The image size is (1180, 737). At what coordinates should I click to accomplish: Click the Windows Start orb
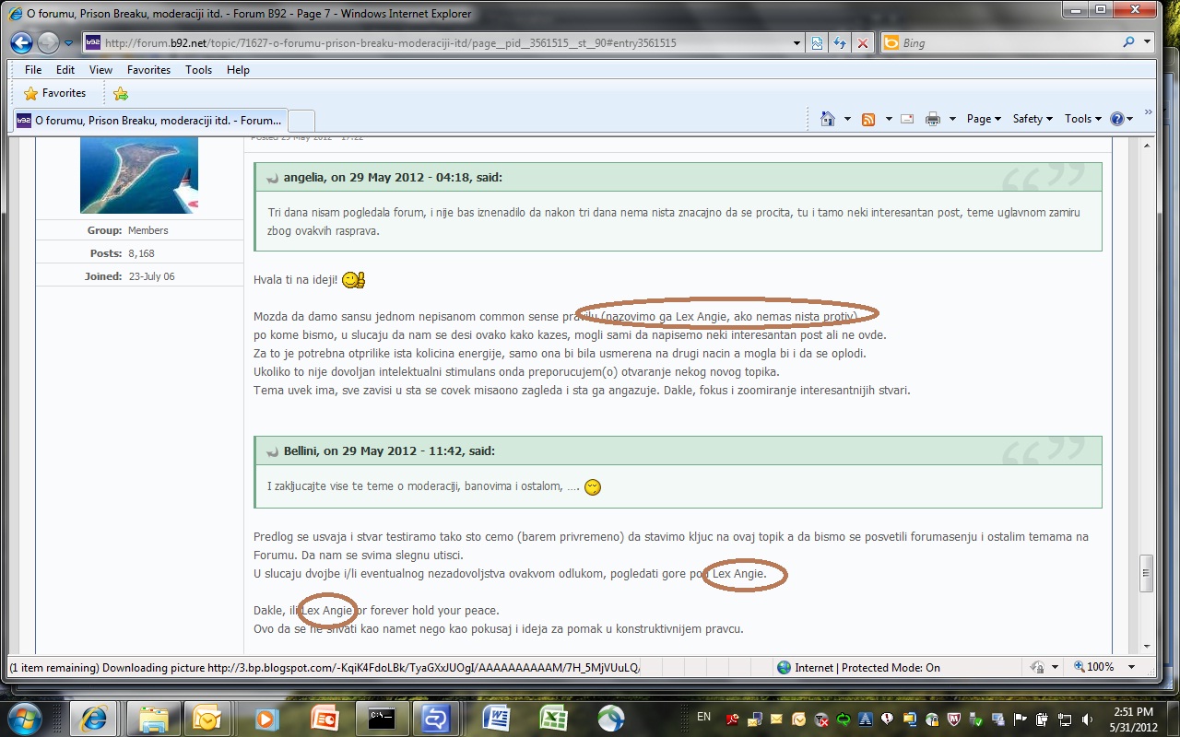click(24, 718)
